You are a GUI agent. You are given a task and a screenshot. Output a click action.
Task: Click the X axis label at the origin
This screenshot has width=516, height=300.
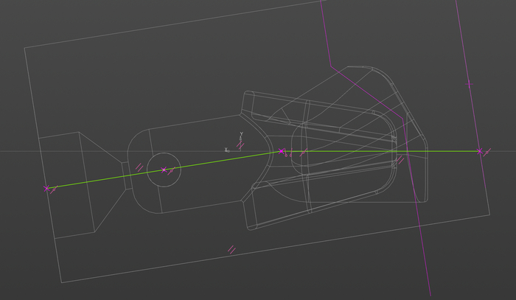(226, 150)
